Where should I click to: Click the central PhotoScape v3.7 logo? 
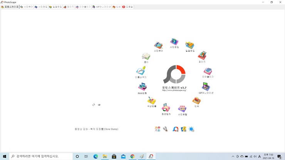[174, 74]
